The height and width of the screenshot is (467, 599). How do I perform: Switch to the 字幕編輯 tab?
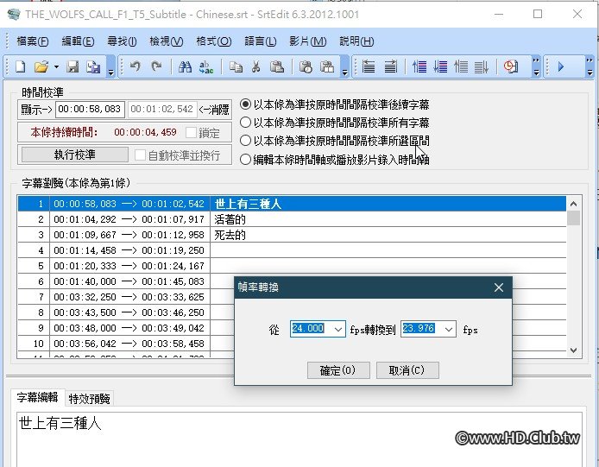click(37, 397)
